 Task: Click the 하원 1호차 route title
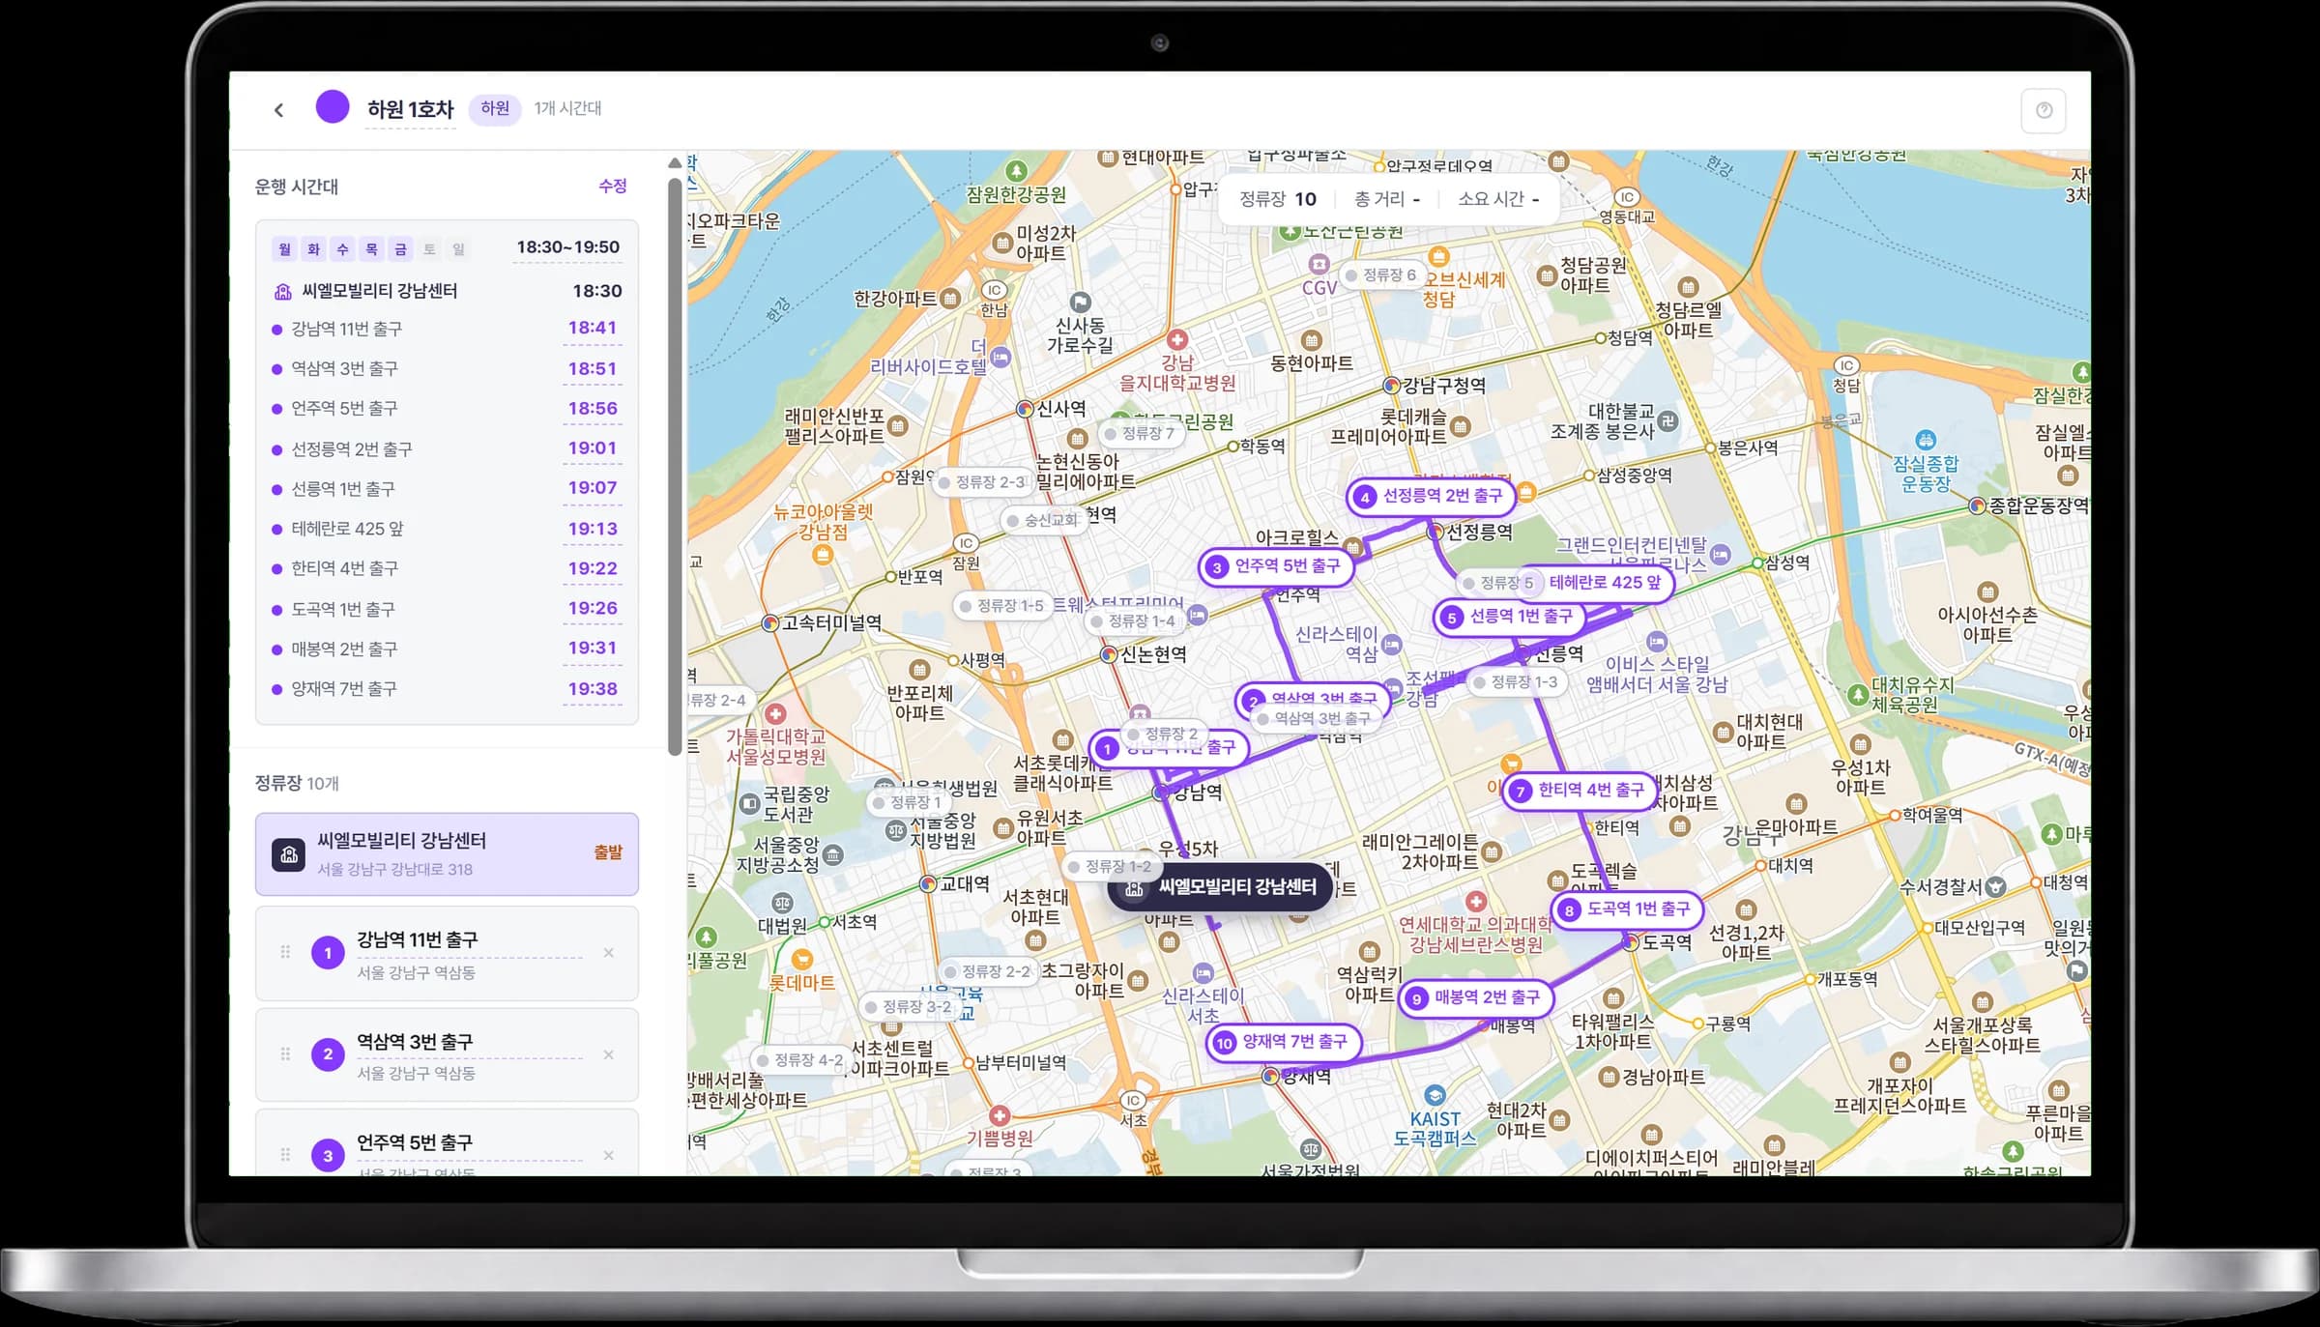(410, 109)
